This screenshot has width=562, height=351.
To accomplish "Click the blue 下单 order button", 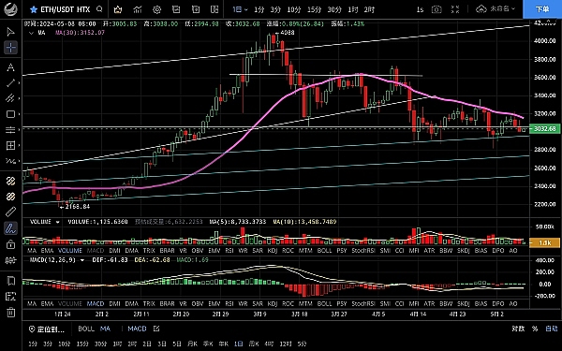I will [x=542, y=9].
